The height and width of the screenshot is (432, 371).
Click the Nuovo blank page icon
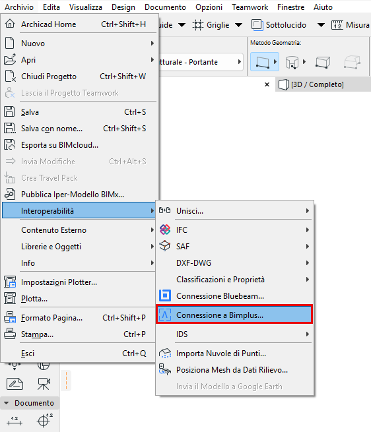pos(10,44)
